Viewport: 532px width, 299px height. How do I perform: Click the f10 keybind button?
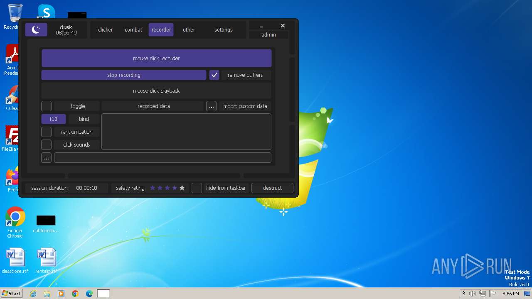(54, 119)
